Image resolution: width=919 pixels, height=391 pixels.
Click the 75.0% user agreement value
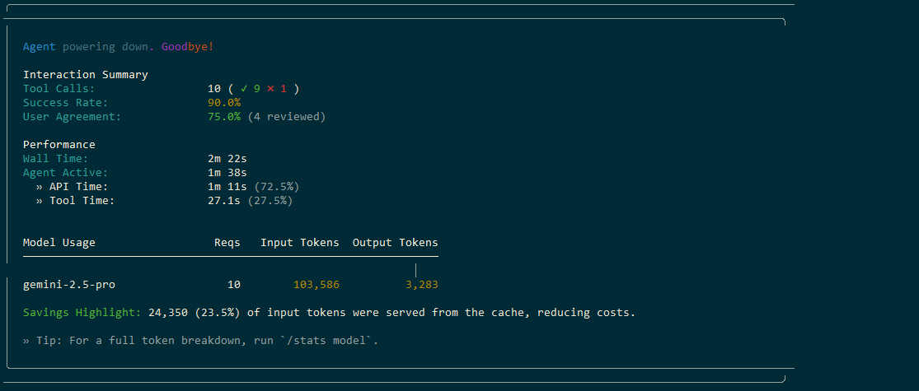pos(224,117)
